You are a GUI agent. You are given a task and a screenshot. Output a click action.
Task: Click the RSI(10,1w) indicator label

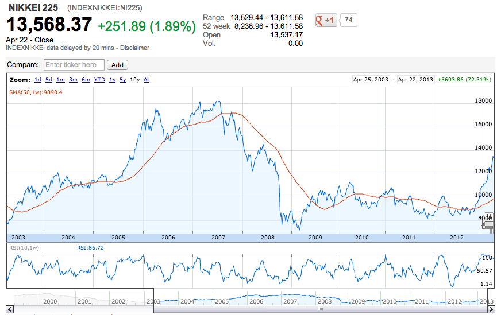(24, 247)
